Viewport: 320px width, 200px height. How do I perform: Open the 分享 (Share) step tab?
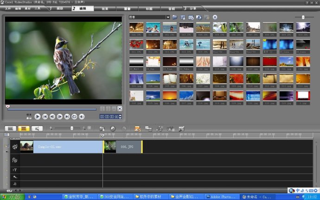pyautogui.click(x=193, y=8)
